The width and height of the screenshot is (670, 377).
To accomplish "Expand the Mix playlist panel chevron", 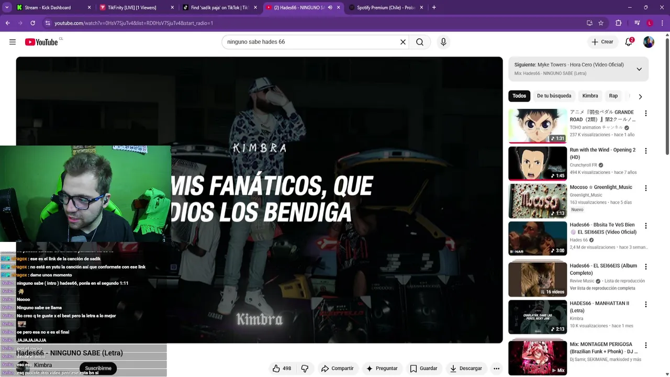I will tap(639, 69).
